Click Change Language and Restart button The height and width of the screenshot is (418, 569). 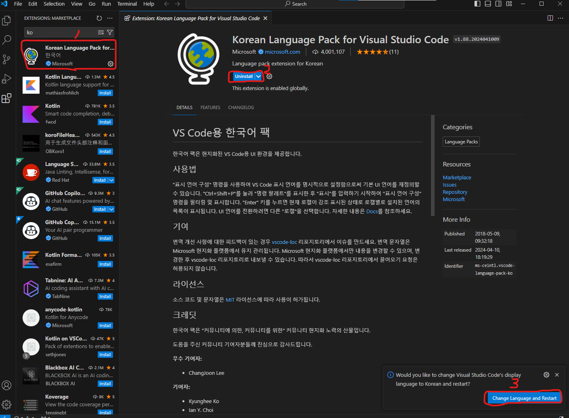click(x=524, y=398)
